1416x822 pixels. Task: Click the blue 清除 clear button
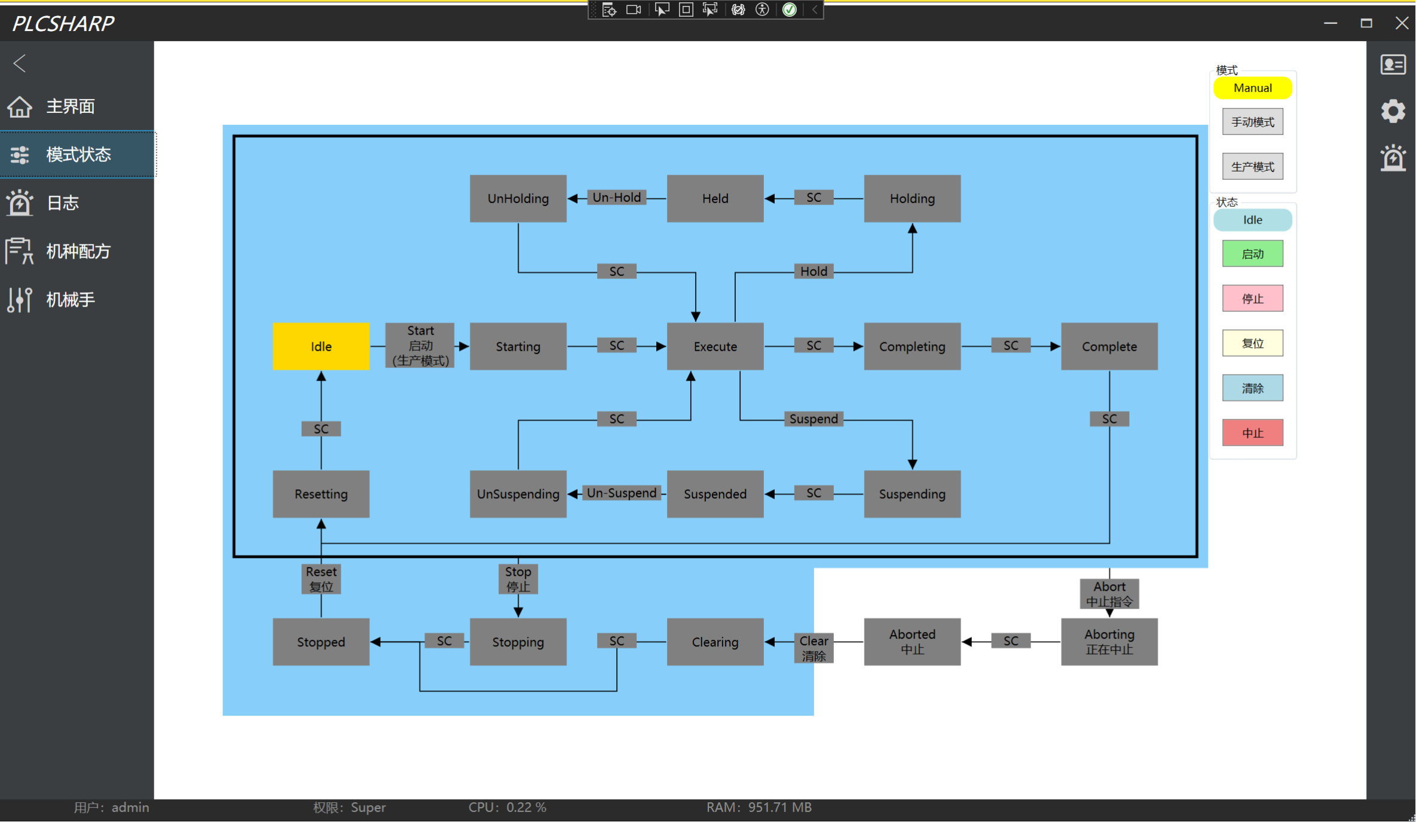(1253, 388)
